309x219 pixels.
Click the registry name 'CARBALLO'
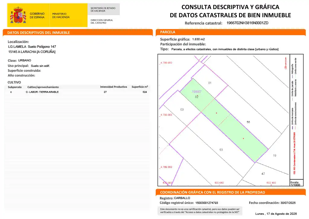tap(182, 198)
